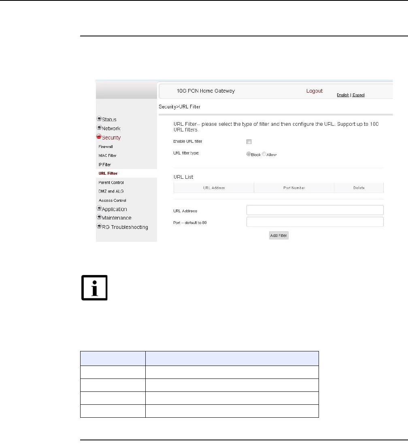Image resolution: width=408 pixels, height=444 pixels.
Task: Log out using the Logout link
Action: point(314,91)
